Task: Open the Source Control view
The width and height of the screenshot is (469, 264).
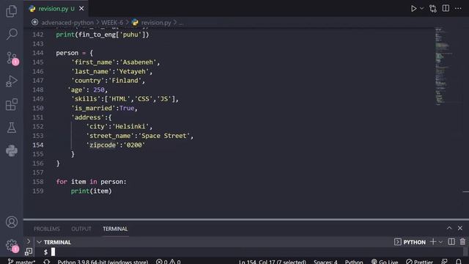Action: (x=12, y=58)
